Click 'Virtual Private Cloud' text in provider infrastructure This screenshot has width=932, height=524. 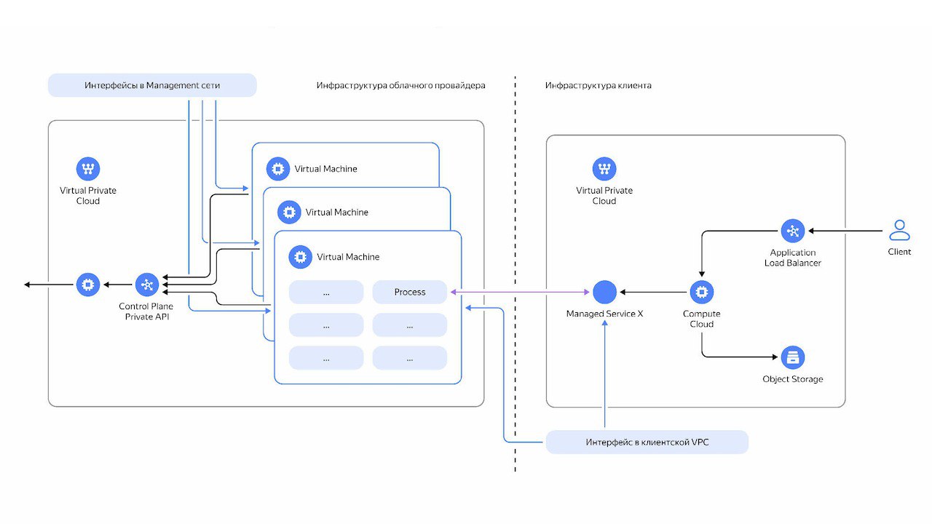pyautogui.click(x=88, y=196)
